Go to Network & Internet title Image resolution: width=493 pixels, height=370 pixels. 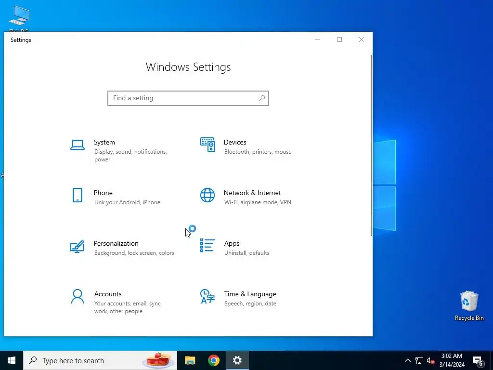click(252, 193)
